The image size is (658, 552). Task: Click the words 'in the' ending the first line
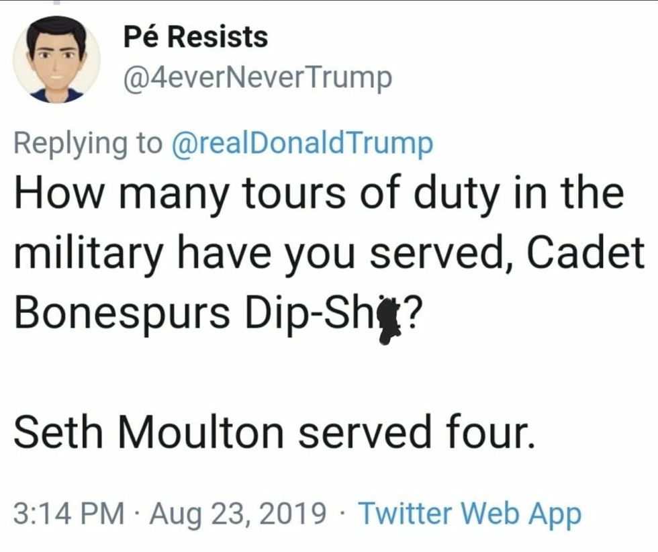click(573, 194)
